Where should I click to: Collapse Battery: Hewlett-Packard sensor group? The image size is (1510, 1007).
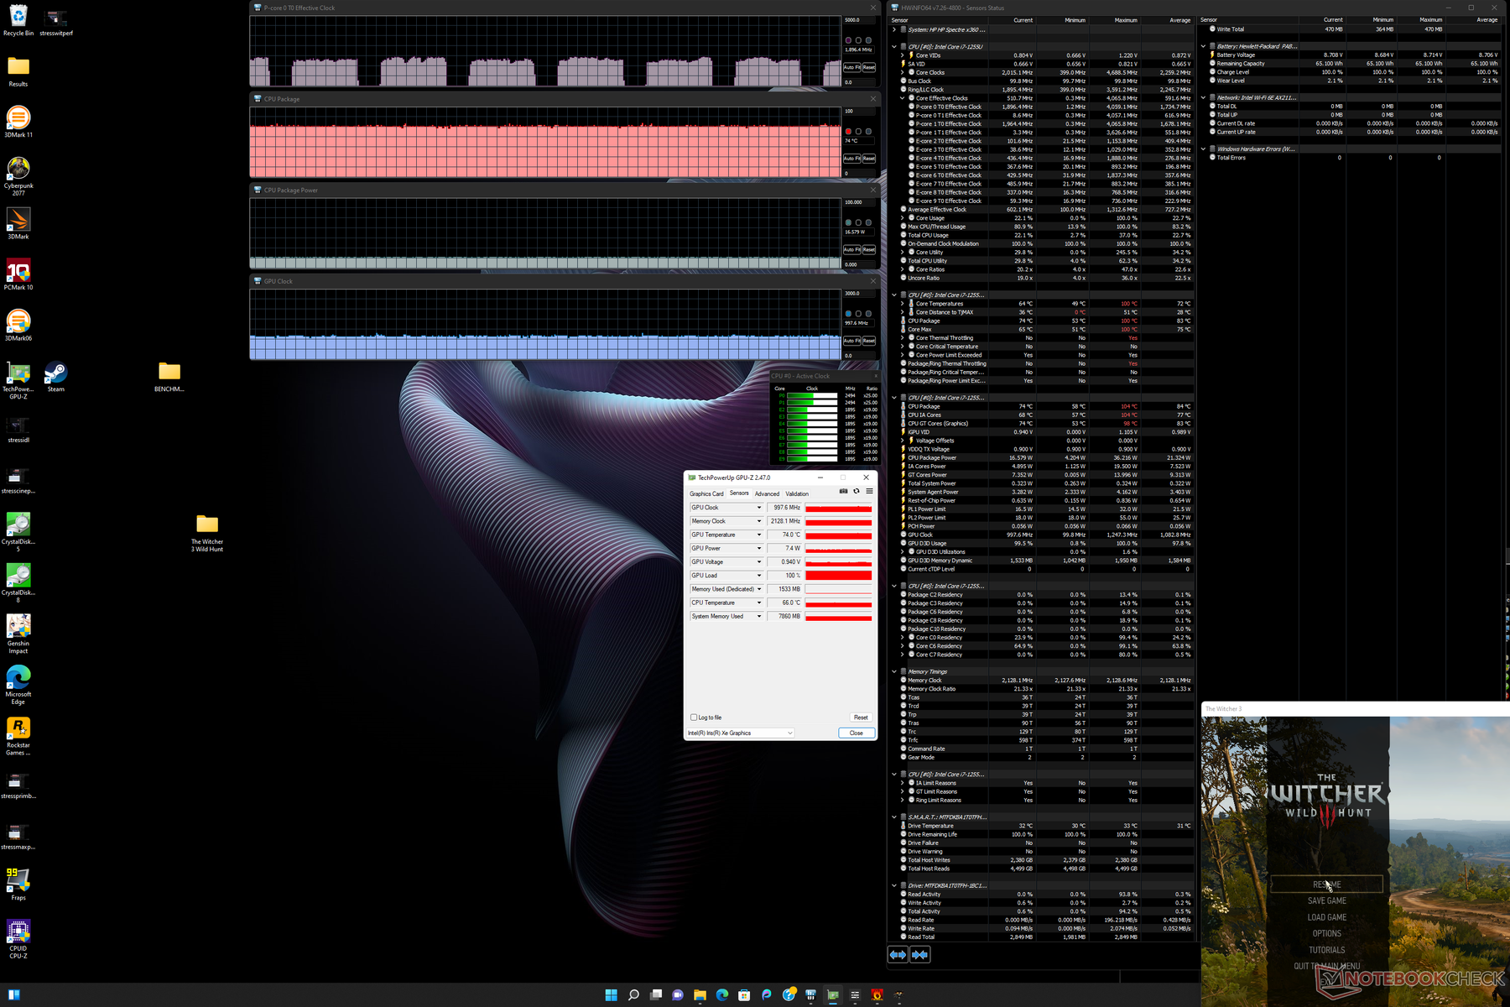(x=1203, y=46)
